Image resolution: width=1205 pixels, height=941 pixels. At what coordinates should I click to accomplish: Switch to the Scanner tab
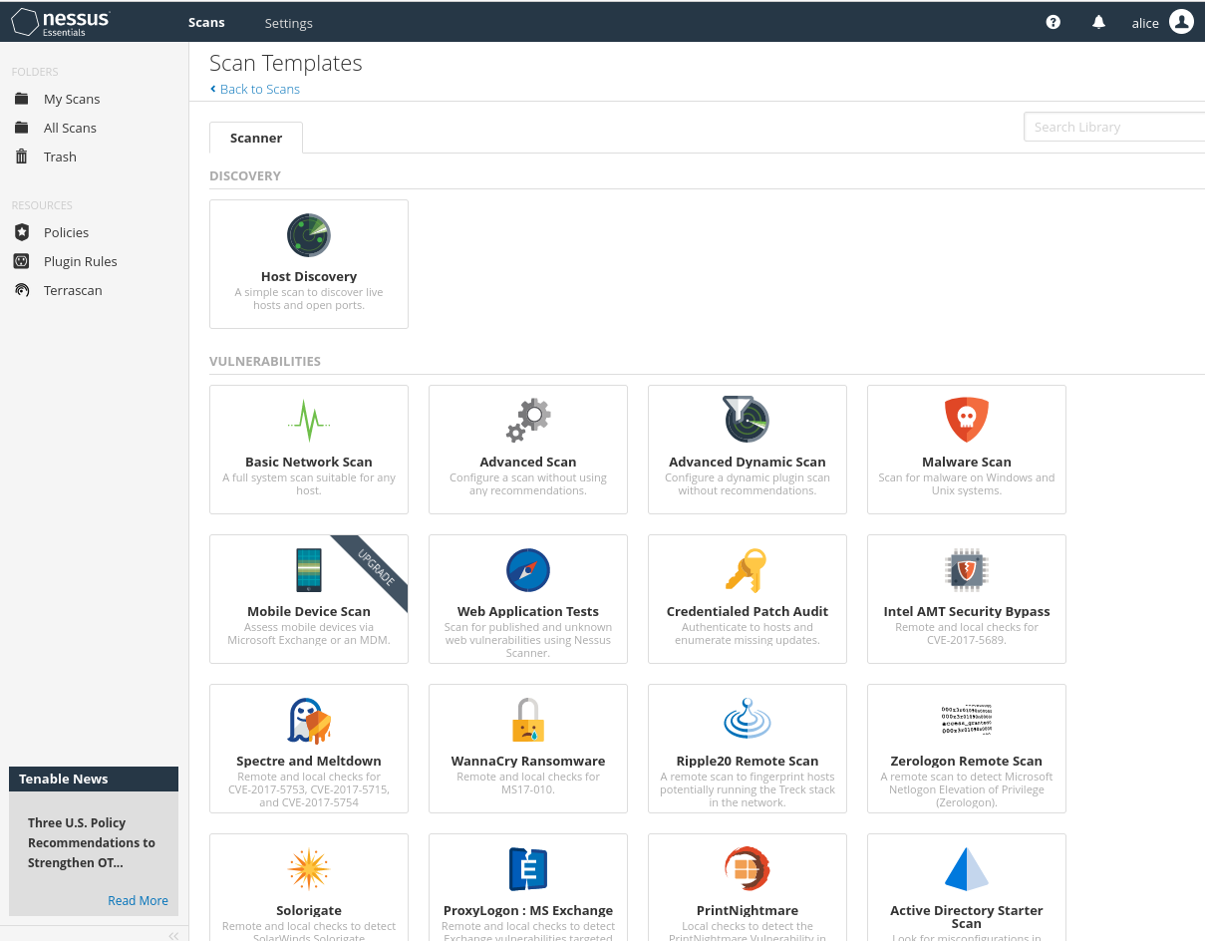256,138
